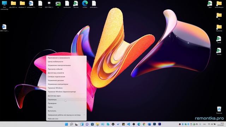The height and width of the screenshot is (127, 226).
Task: Choose Управление электропитанием in the menu
Action: coord(66,65)
